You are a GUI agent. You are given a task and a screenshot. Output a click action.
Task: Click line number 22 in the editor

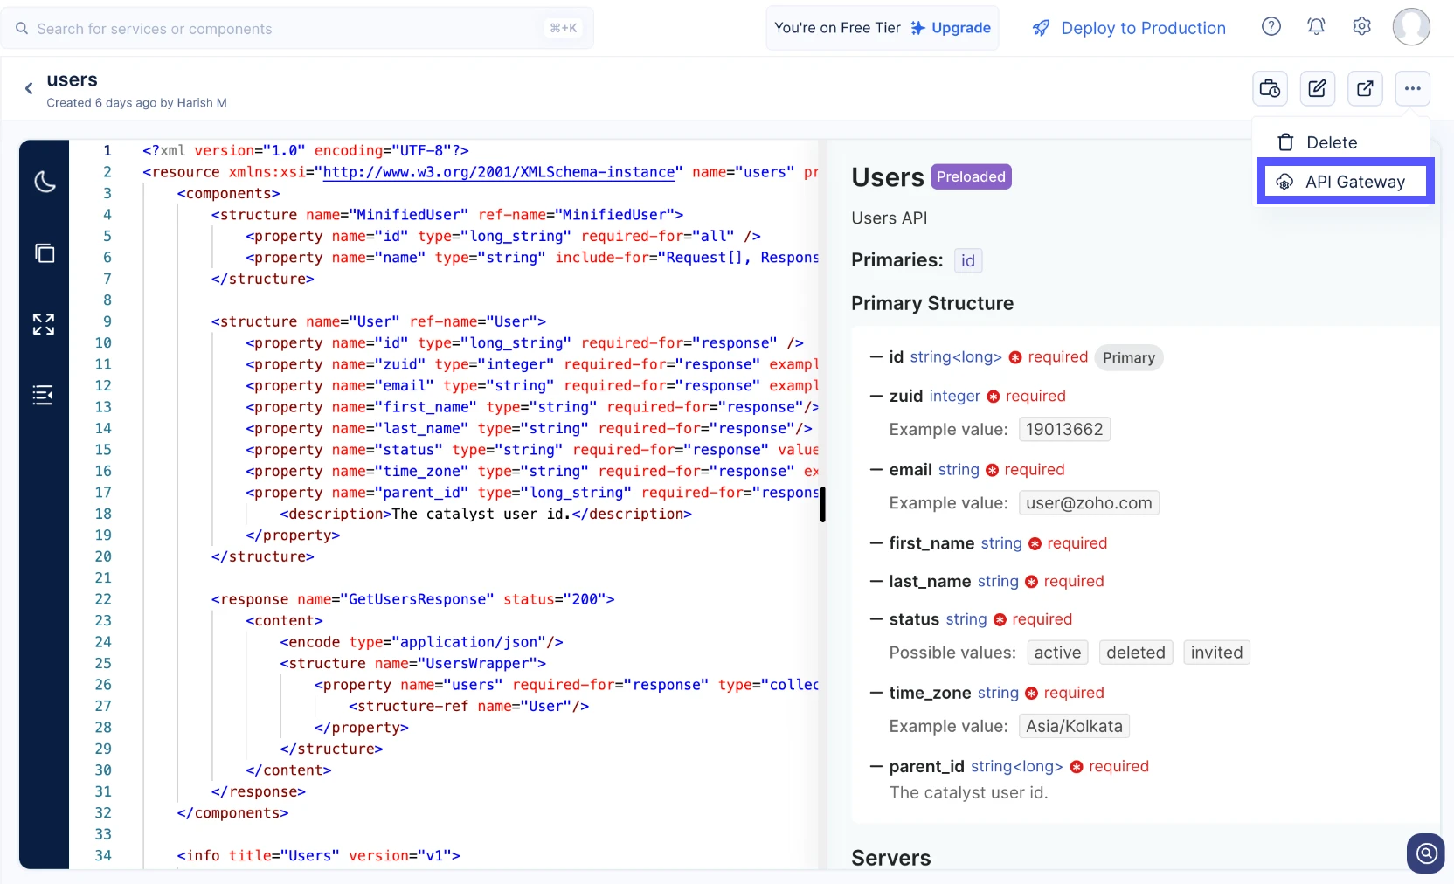coord(103,599)
